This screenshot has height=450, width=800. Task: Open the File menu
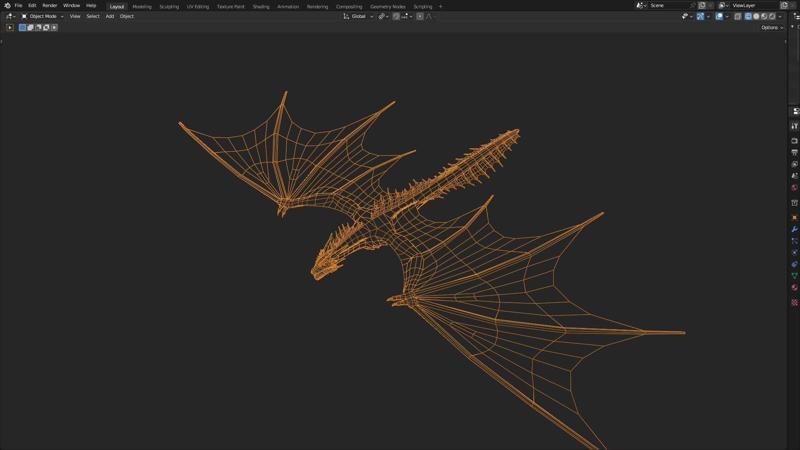pos(18,5)
